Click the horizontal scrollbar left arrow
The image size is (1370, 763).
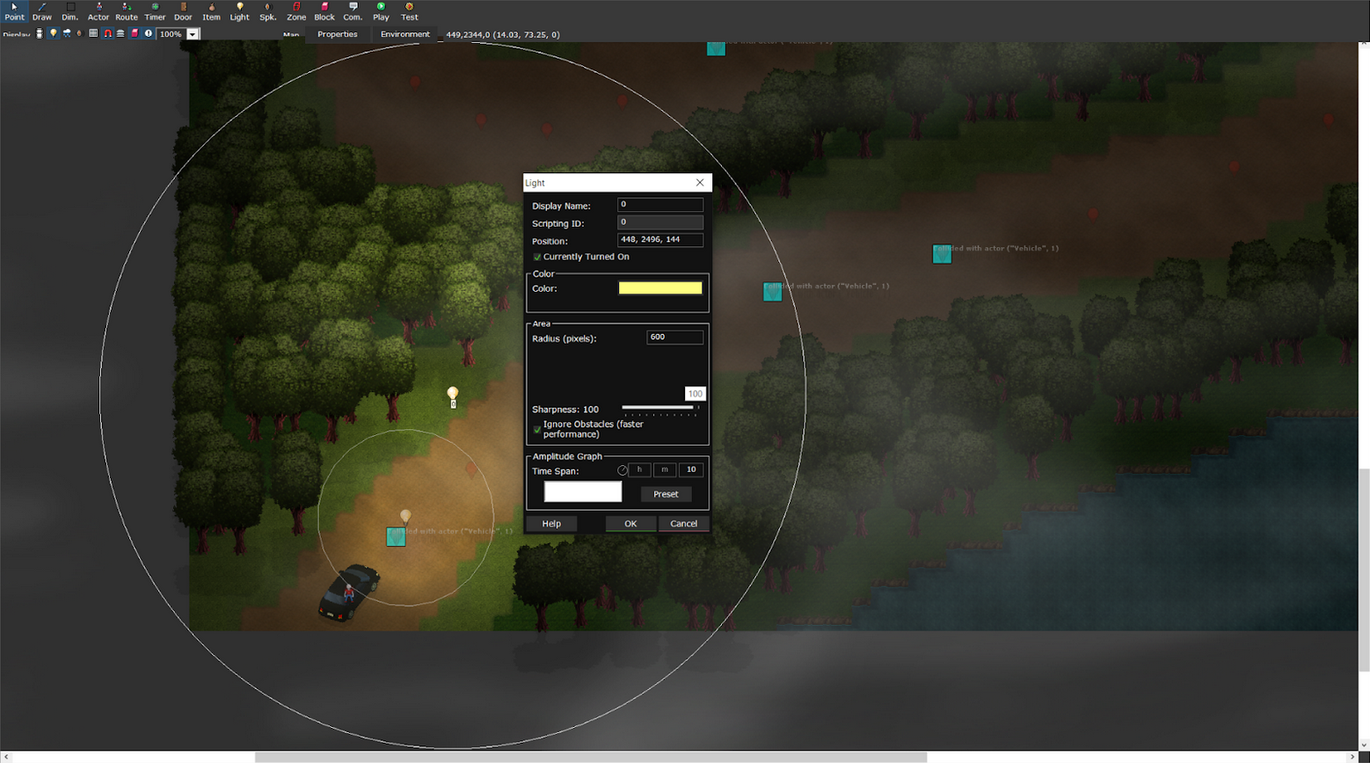pyautogui.click(x=6, y=757)
